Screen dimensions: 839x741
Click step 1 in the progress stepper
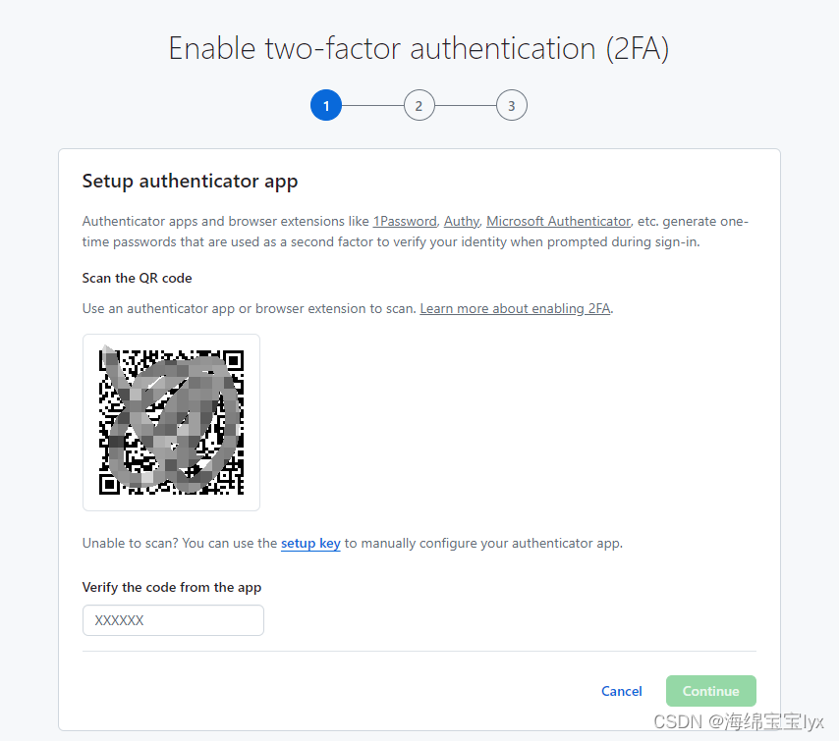coord(326,105)
